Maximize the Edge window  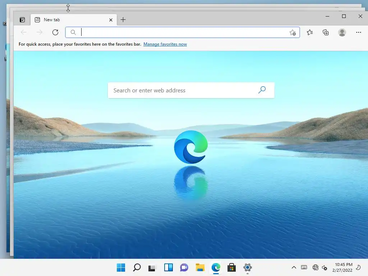pos(344,16)
